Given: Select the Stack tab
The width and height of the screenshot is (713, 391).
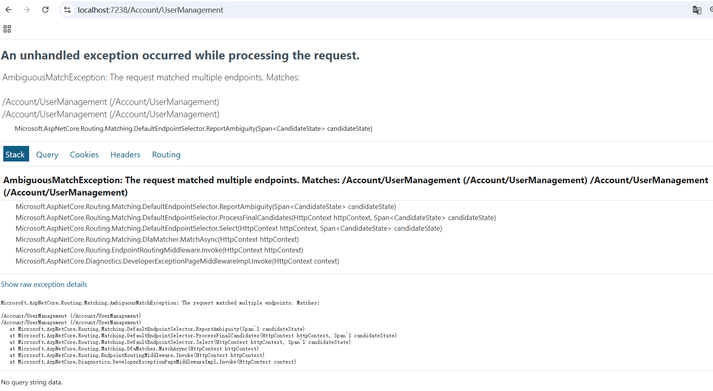Looking at the screenshot, I should (x=15, y=155).
